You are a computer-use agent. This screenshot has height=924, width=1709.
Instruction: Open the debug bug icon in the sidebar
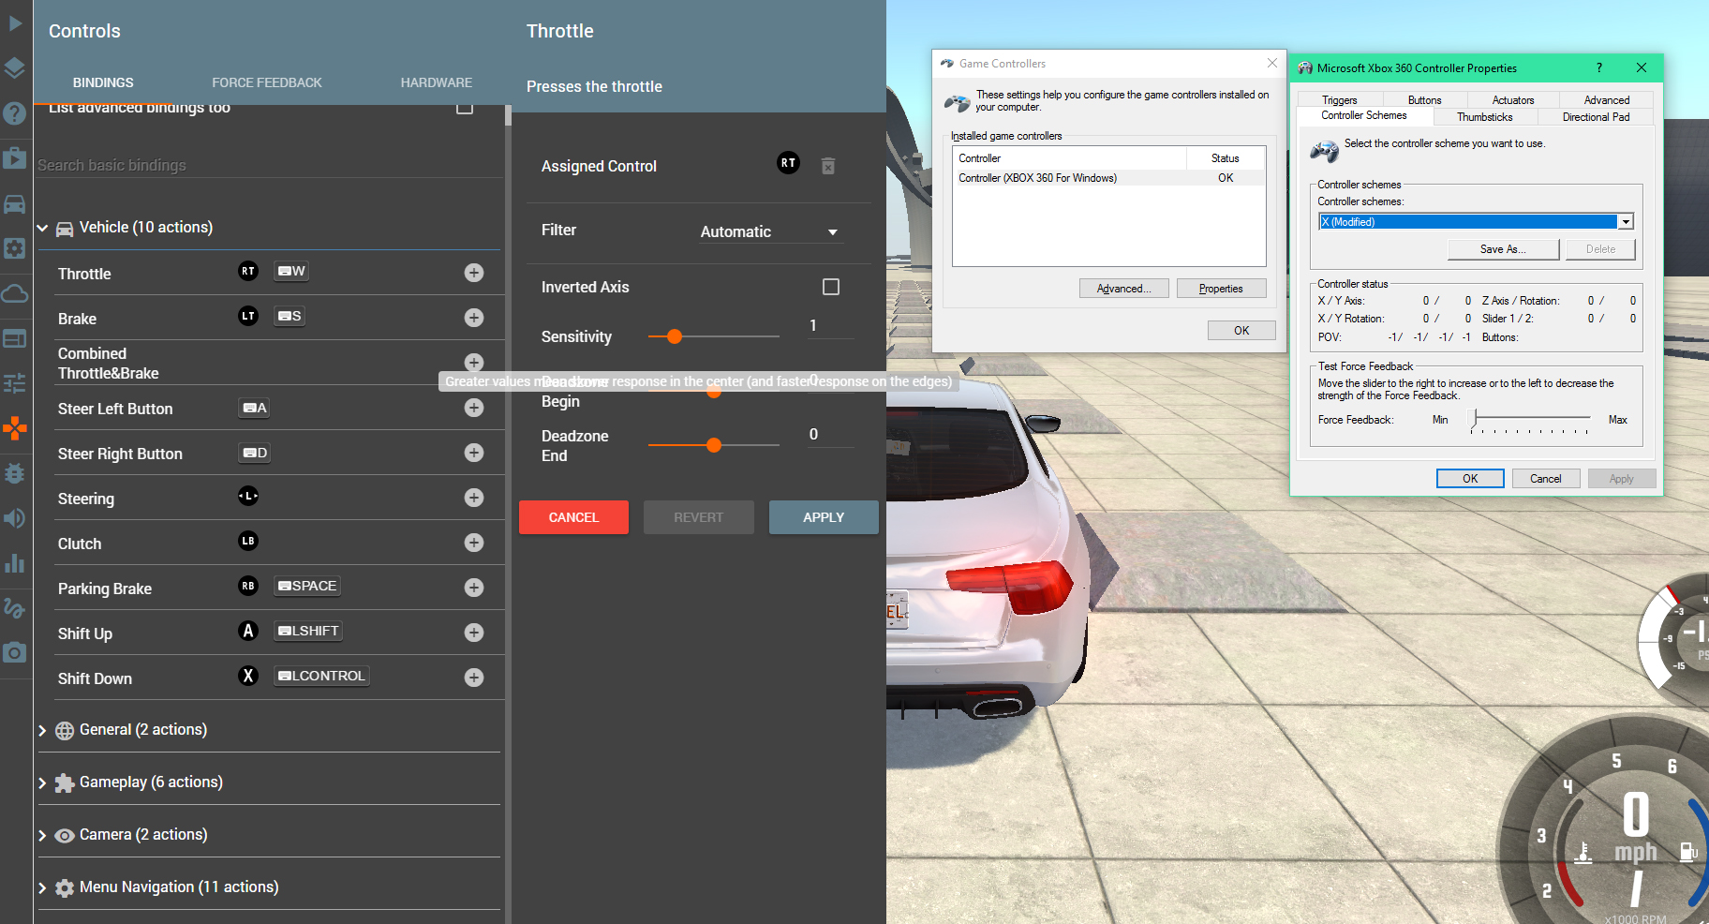[15, 473]
